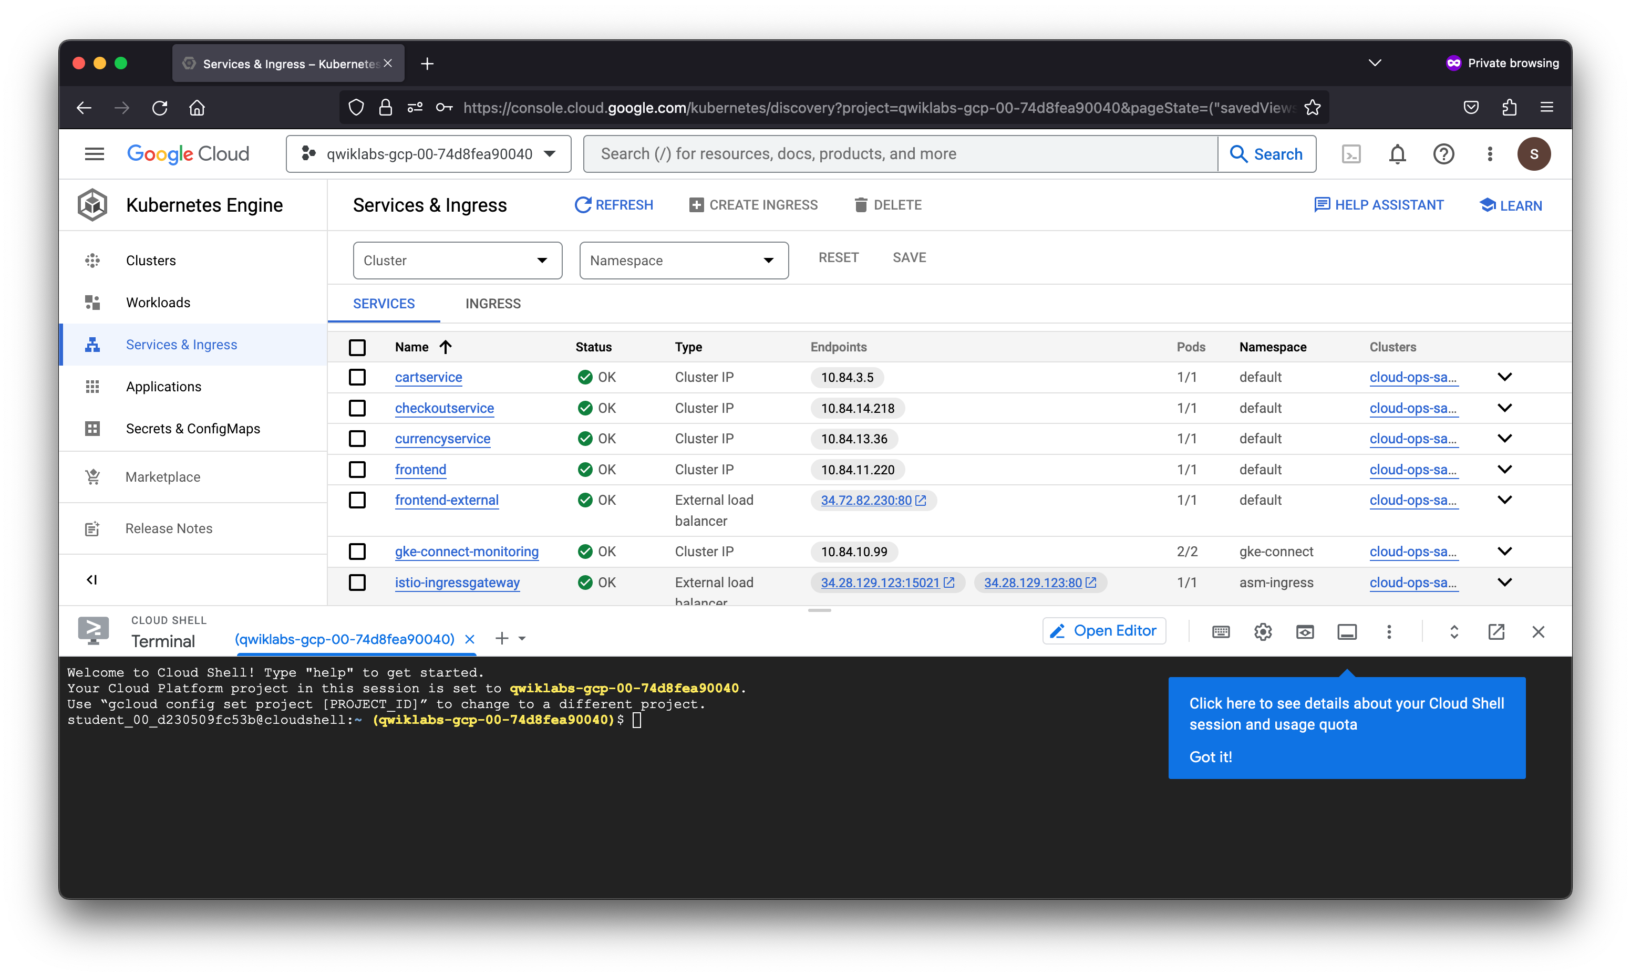Maximize or restore Cloud Shell panel height
This screenshot has height=977, width=1631.
pos(1454,632)
